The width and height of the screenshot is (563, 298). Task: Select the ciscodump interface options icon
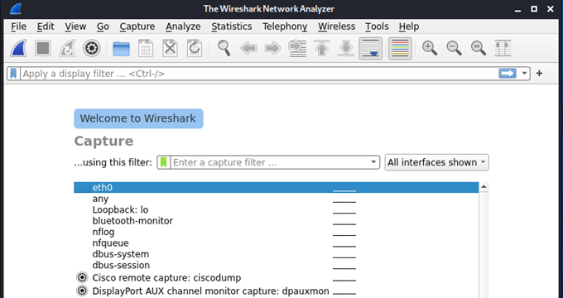point(82,277)
